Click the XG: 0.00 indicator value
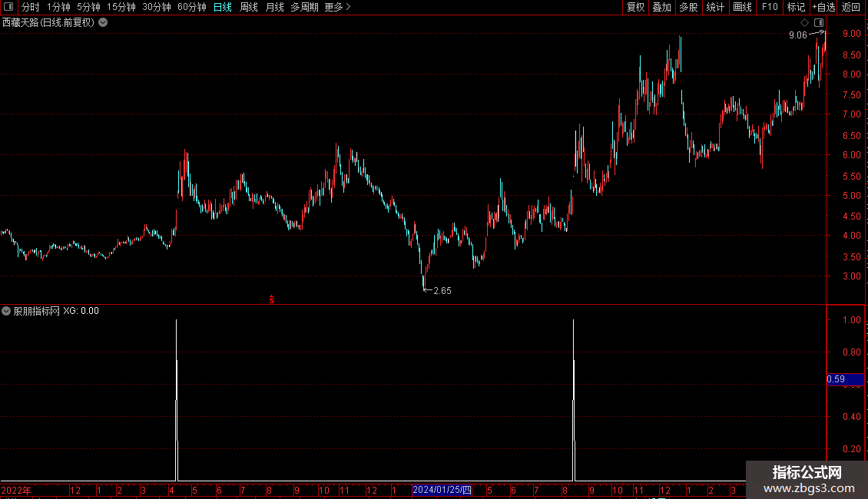868x499 pixels. point(81,311)
